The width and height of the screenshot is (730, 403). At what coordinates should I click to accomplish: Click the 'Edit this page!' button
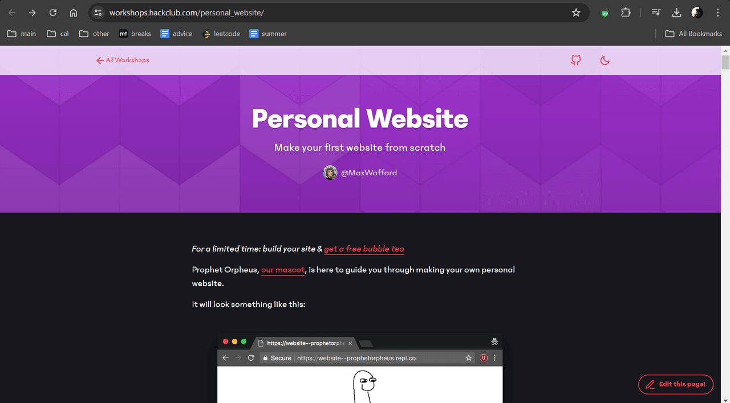[676, 384]
